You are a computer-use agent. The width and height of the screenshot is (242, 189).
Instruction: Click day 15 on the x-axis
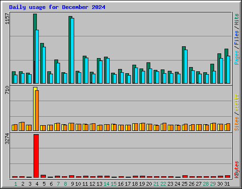pyautogui.click(x=113, y=184)
